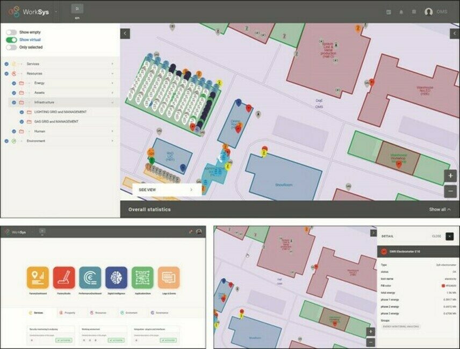Click the SIDE VIEW button
Image resolution: width=460 pixels, height=349 pixels.
pos(167,190)
